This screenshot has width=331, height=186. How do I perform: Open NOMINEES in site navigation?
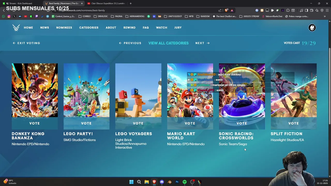(x=64, y=28)
